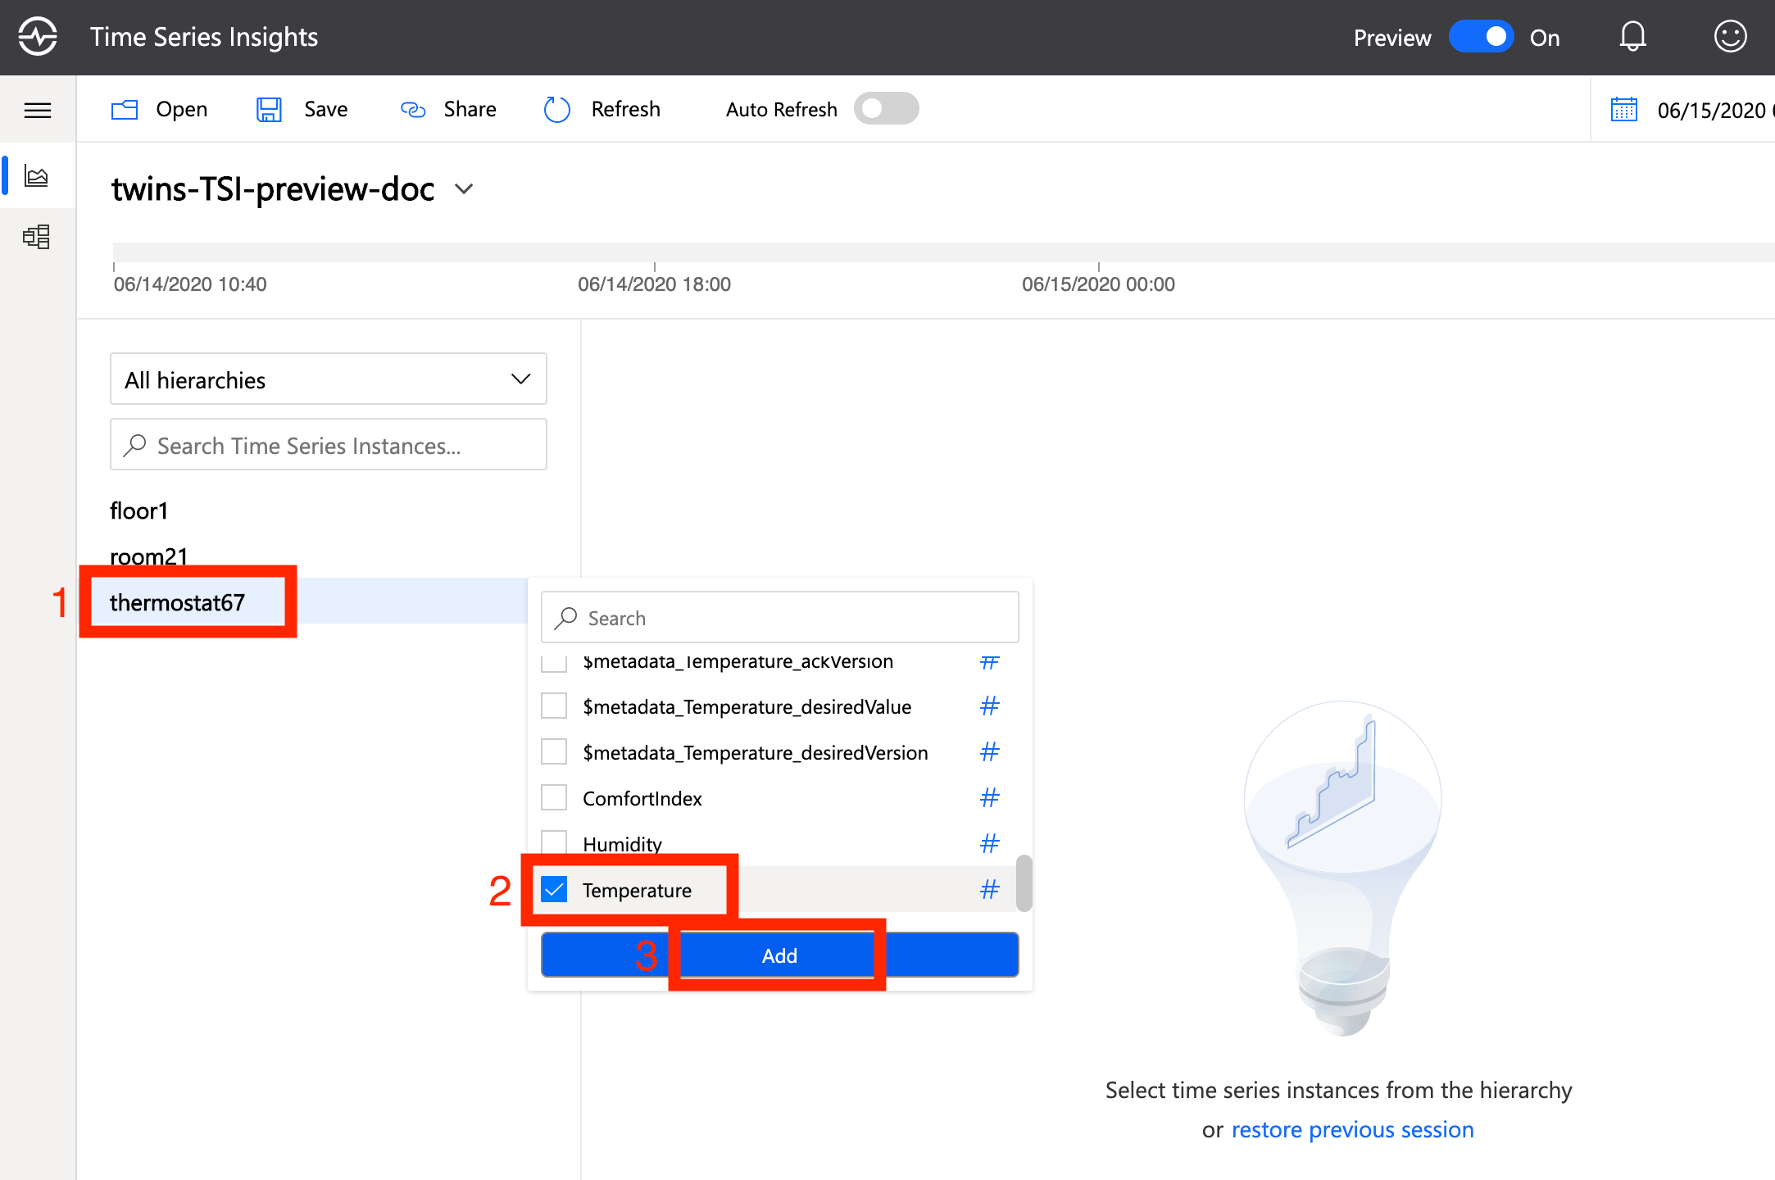Image resolution: width=1775 pixels, height=1180 pixels.
Task: Click the Humidity variable name
Action: [x=622, y=844]
